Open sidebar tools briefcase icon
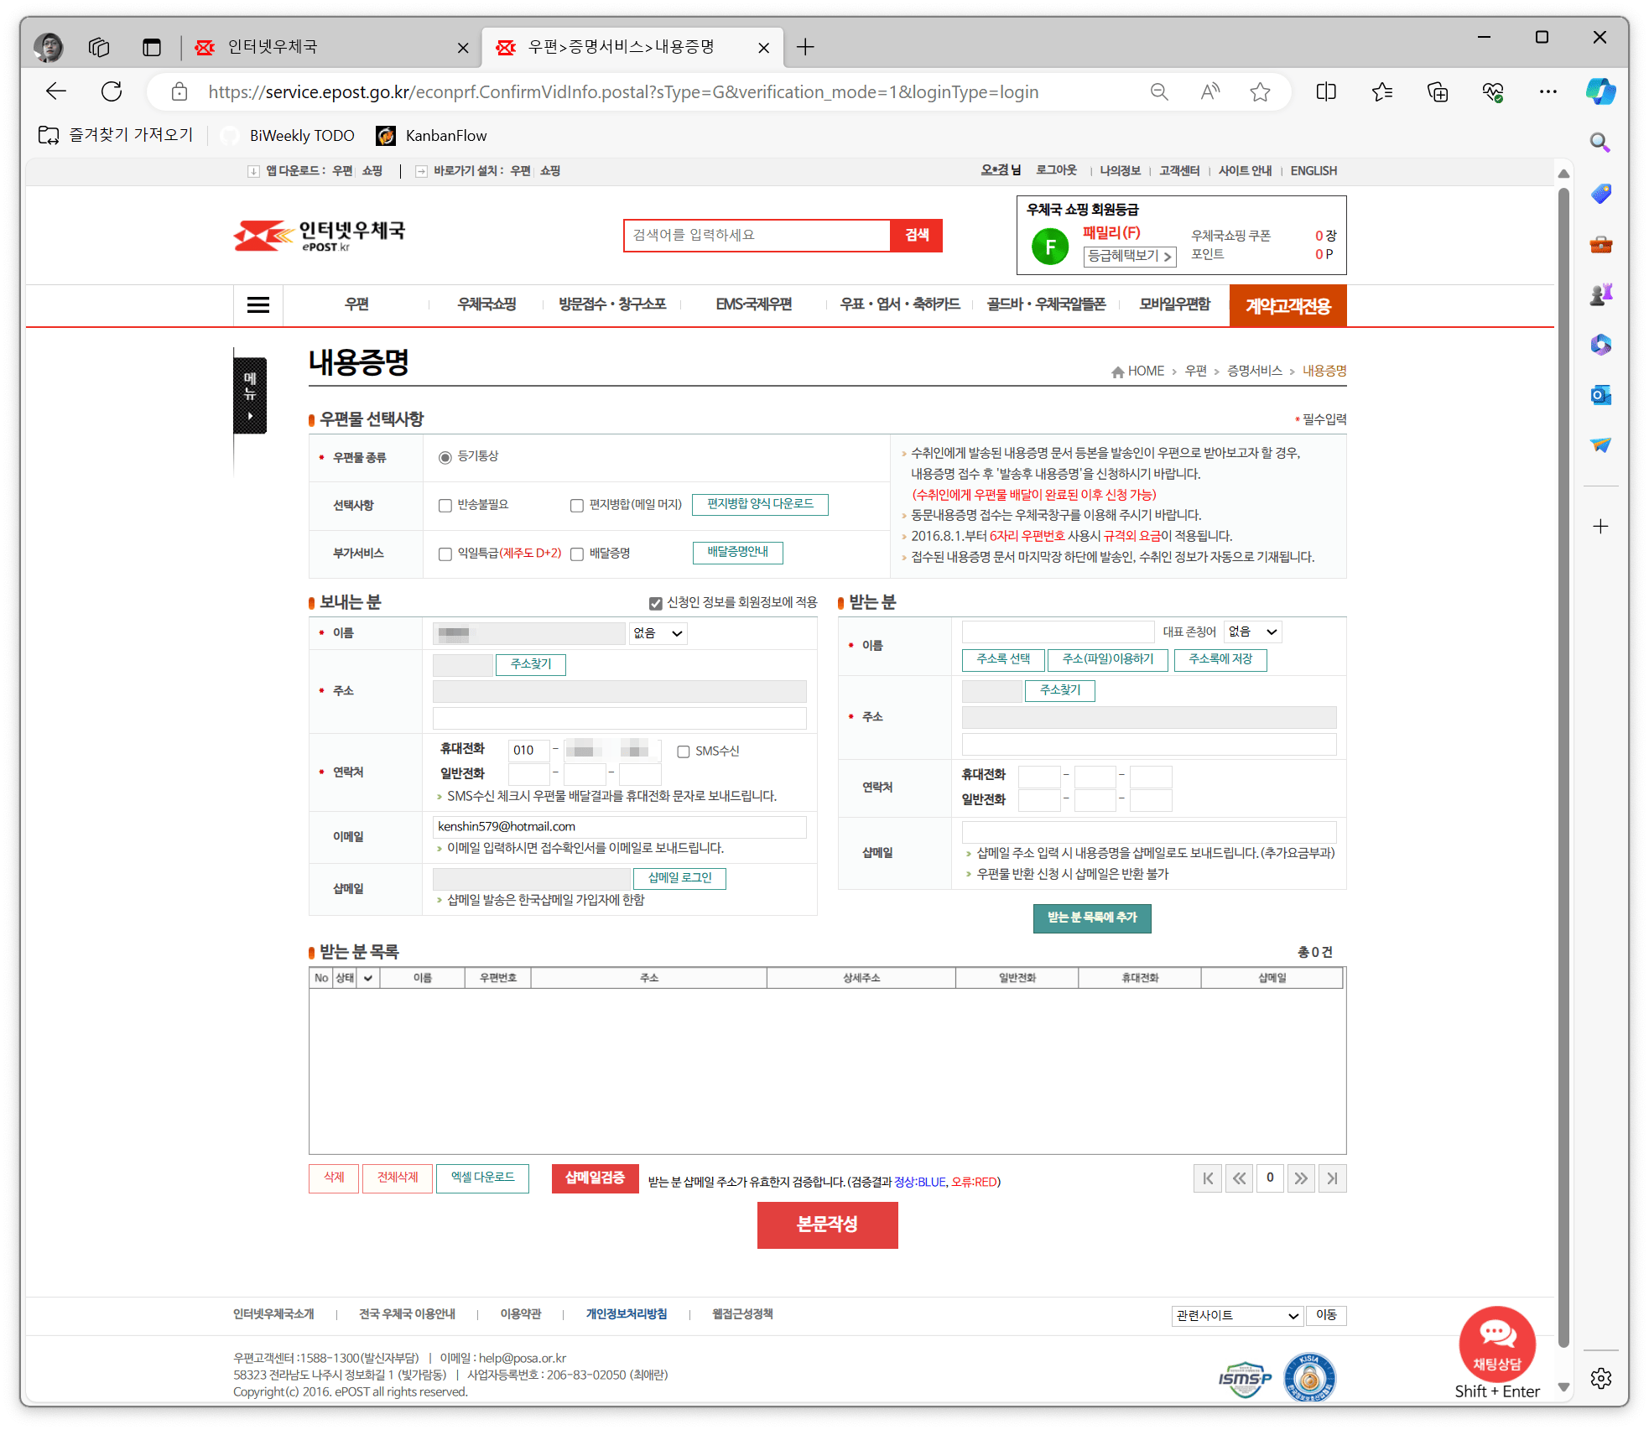 (x=1600, y=244)
